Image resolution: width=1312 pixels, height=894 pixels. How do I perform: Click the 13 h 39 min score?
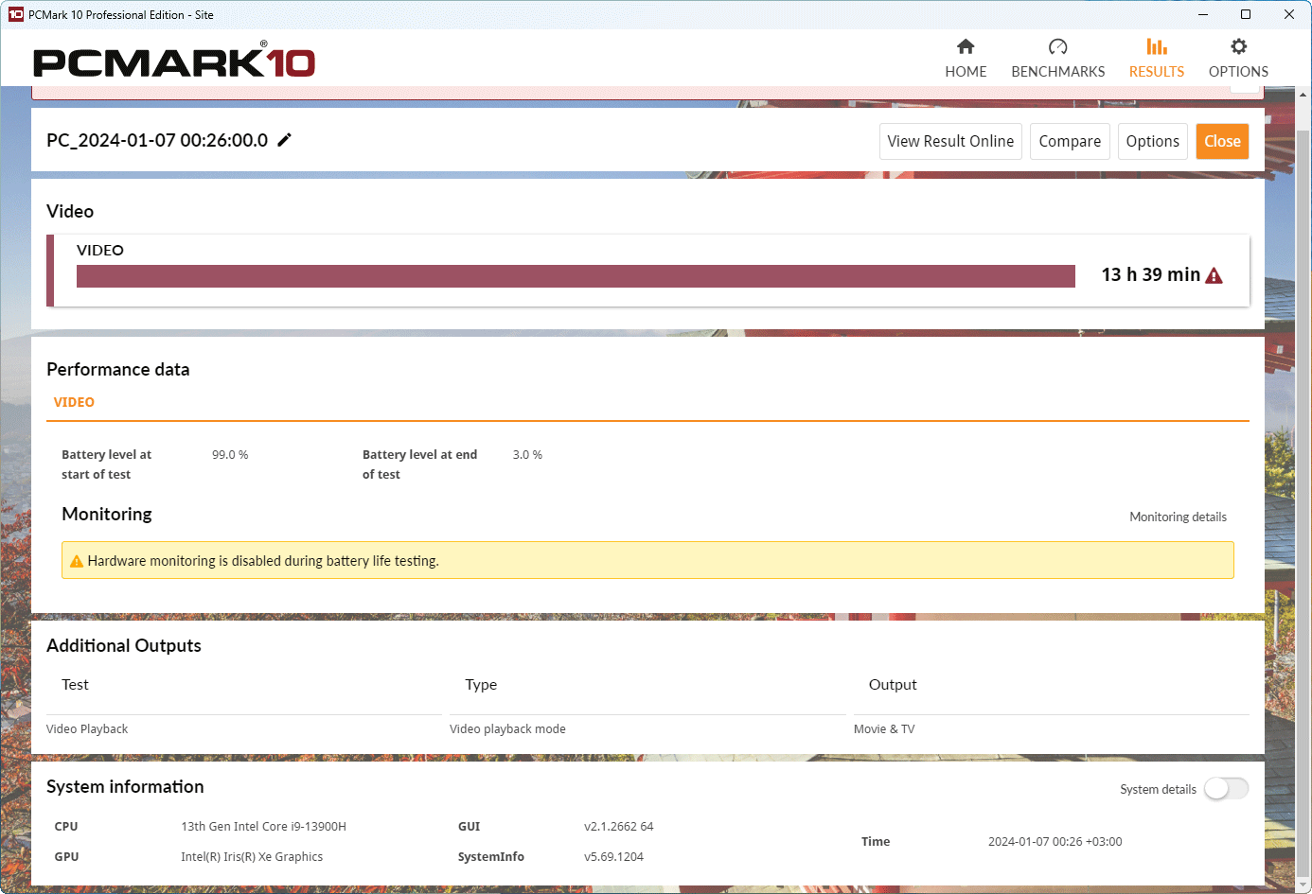click(1150, 274)
